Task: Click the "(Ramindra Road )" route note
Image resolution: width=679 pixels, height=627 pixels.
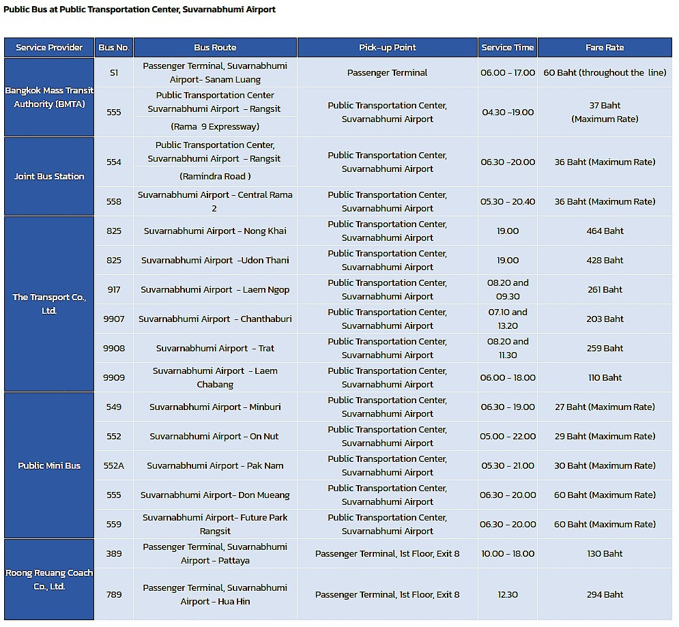Action: point(215,176)
